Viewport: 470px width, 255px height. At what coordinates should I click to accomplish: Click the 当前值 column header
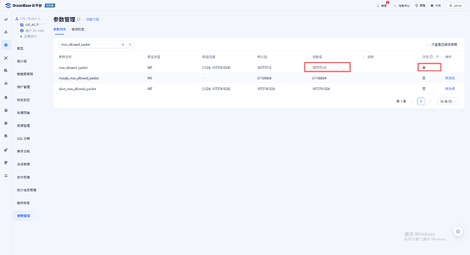click(x=317, y=57)
